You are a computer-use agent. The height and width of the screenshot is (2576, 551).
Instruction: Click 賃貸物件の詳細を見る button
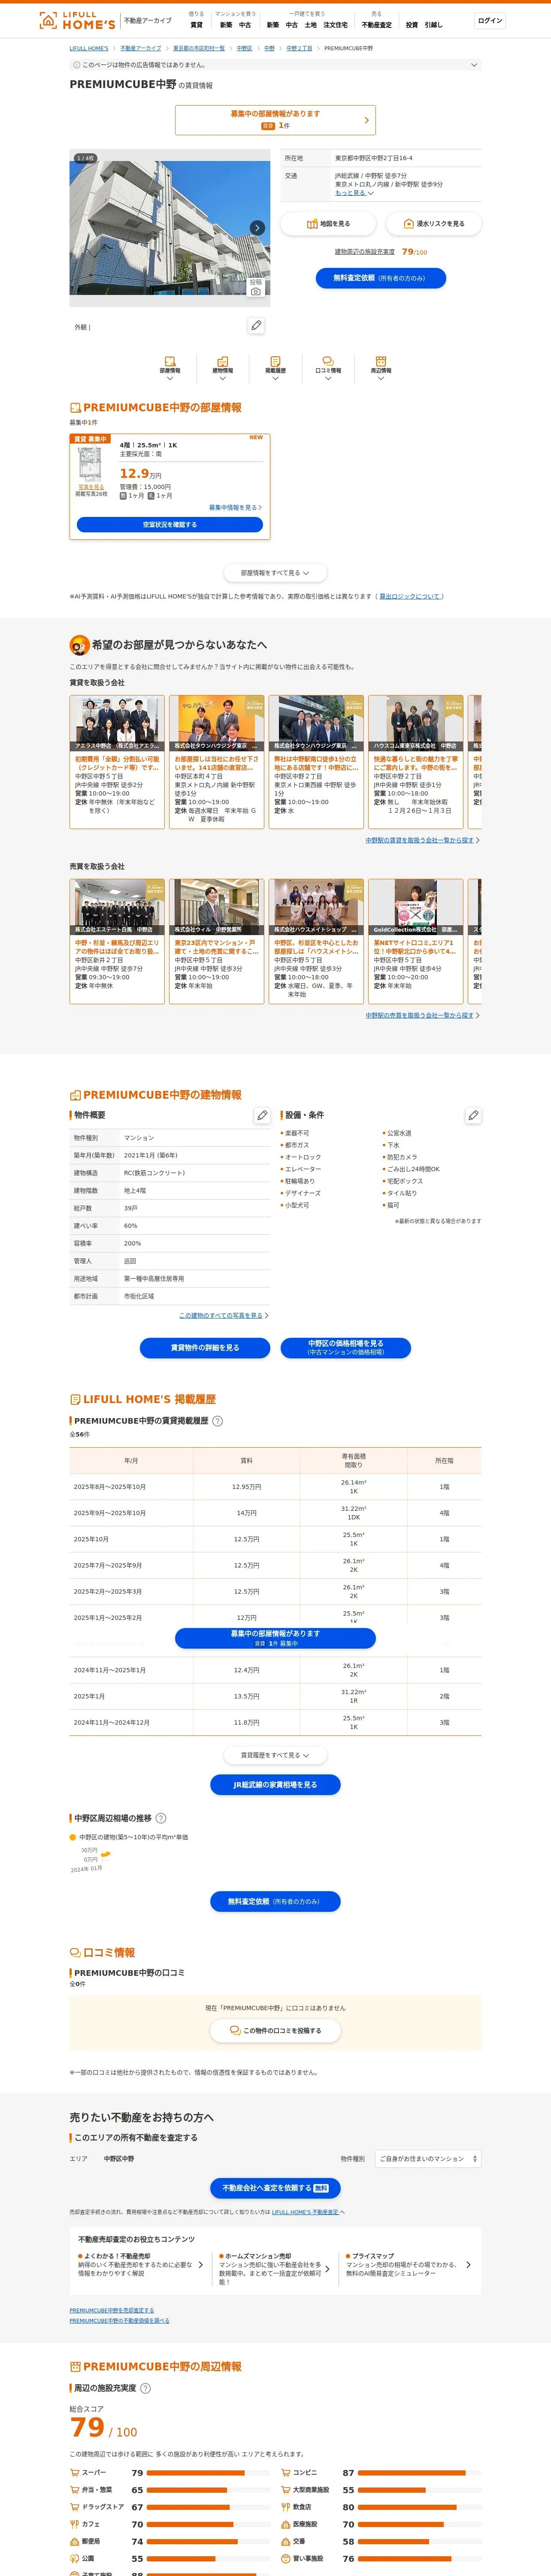pyautogui.click(x=205, y=1348)
